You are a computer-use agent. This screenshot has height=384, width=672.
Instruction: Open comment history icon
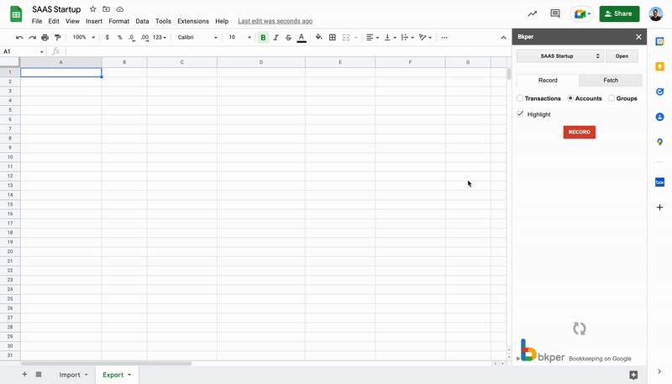555,13
